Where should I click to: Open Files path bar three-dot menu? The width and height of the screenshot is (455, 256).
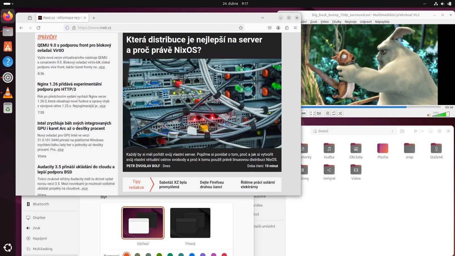[x=392, y=131]
